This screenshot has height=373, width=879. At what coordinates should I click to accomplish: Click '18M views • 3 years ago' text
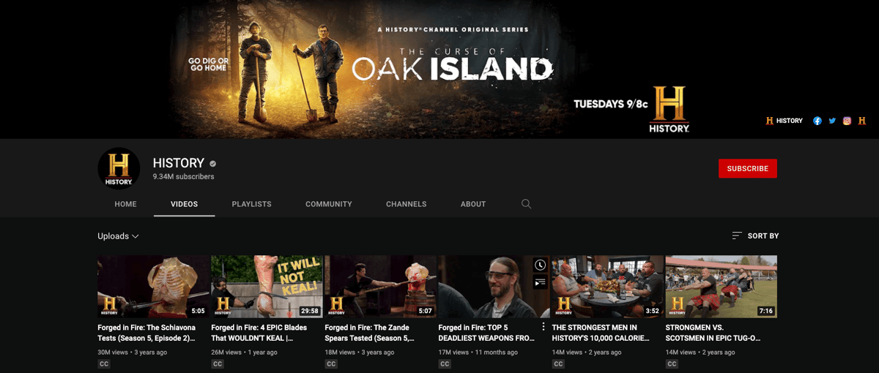[x=360, y=353]
